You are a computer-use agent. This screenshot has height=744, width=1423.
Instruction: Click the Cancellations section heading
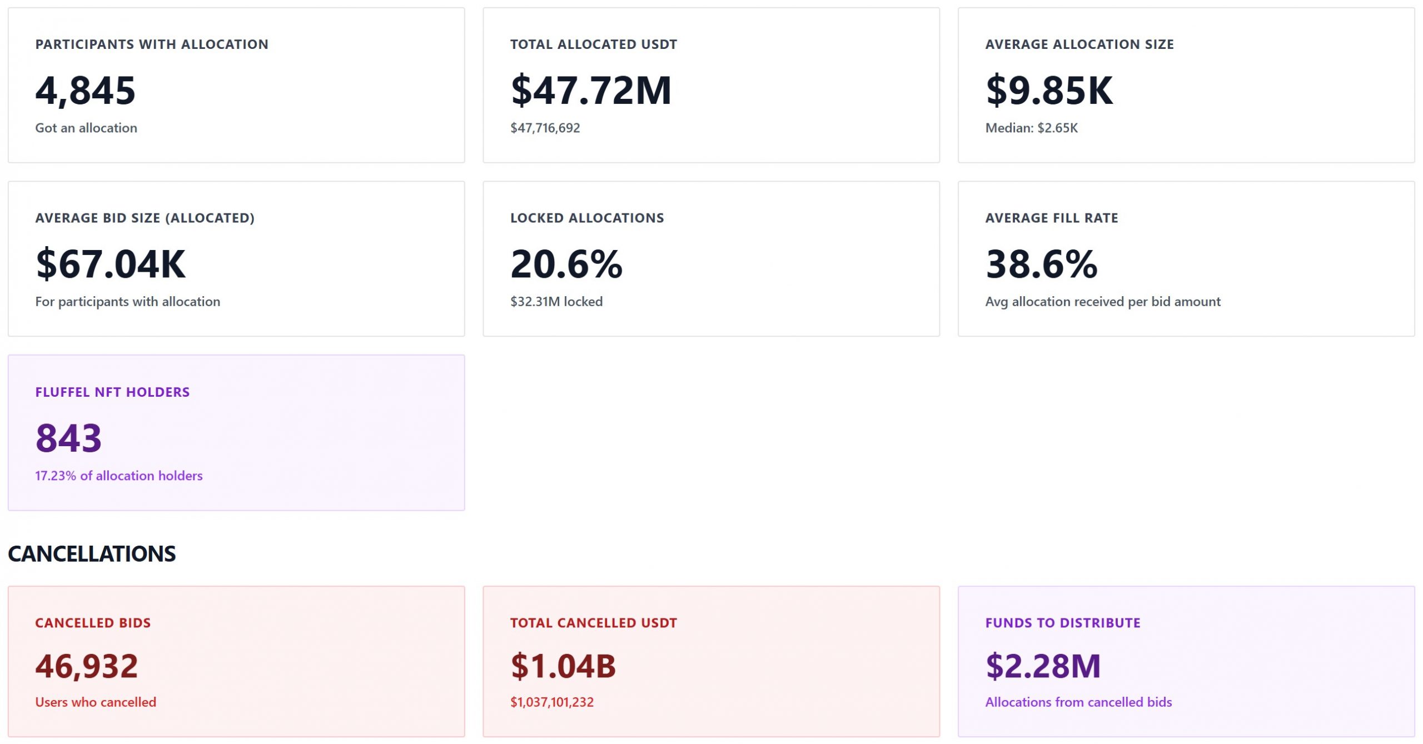coord(92,554)
